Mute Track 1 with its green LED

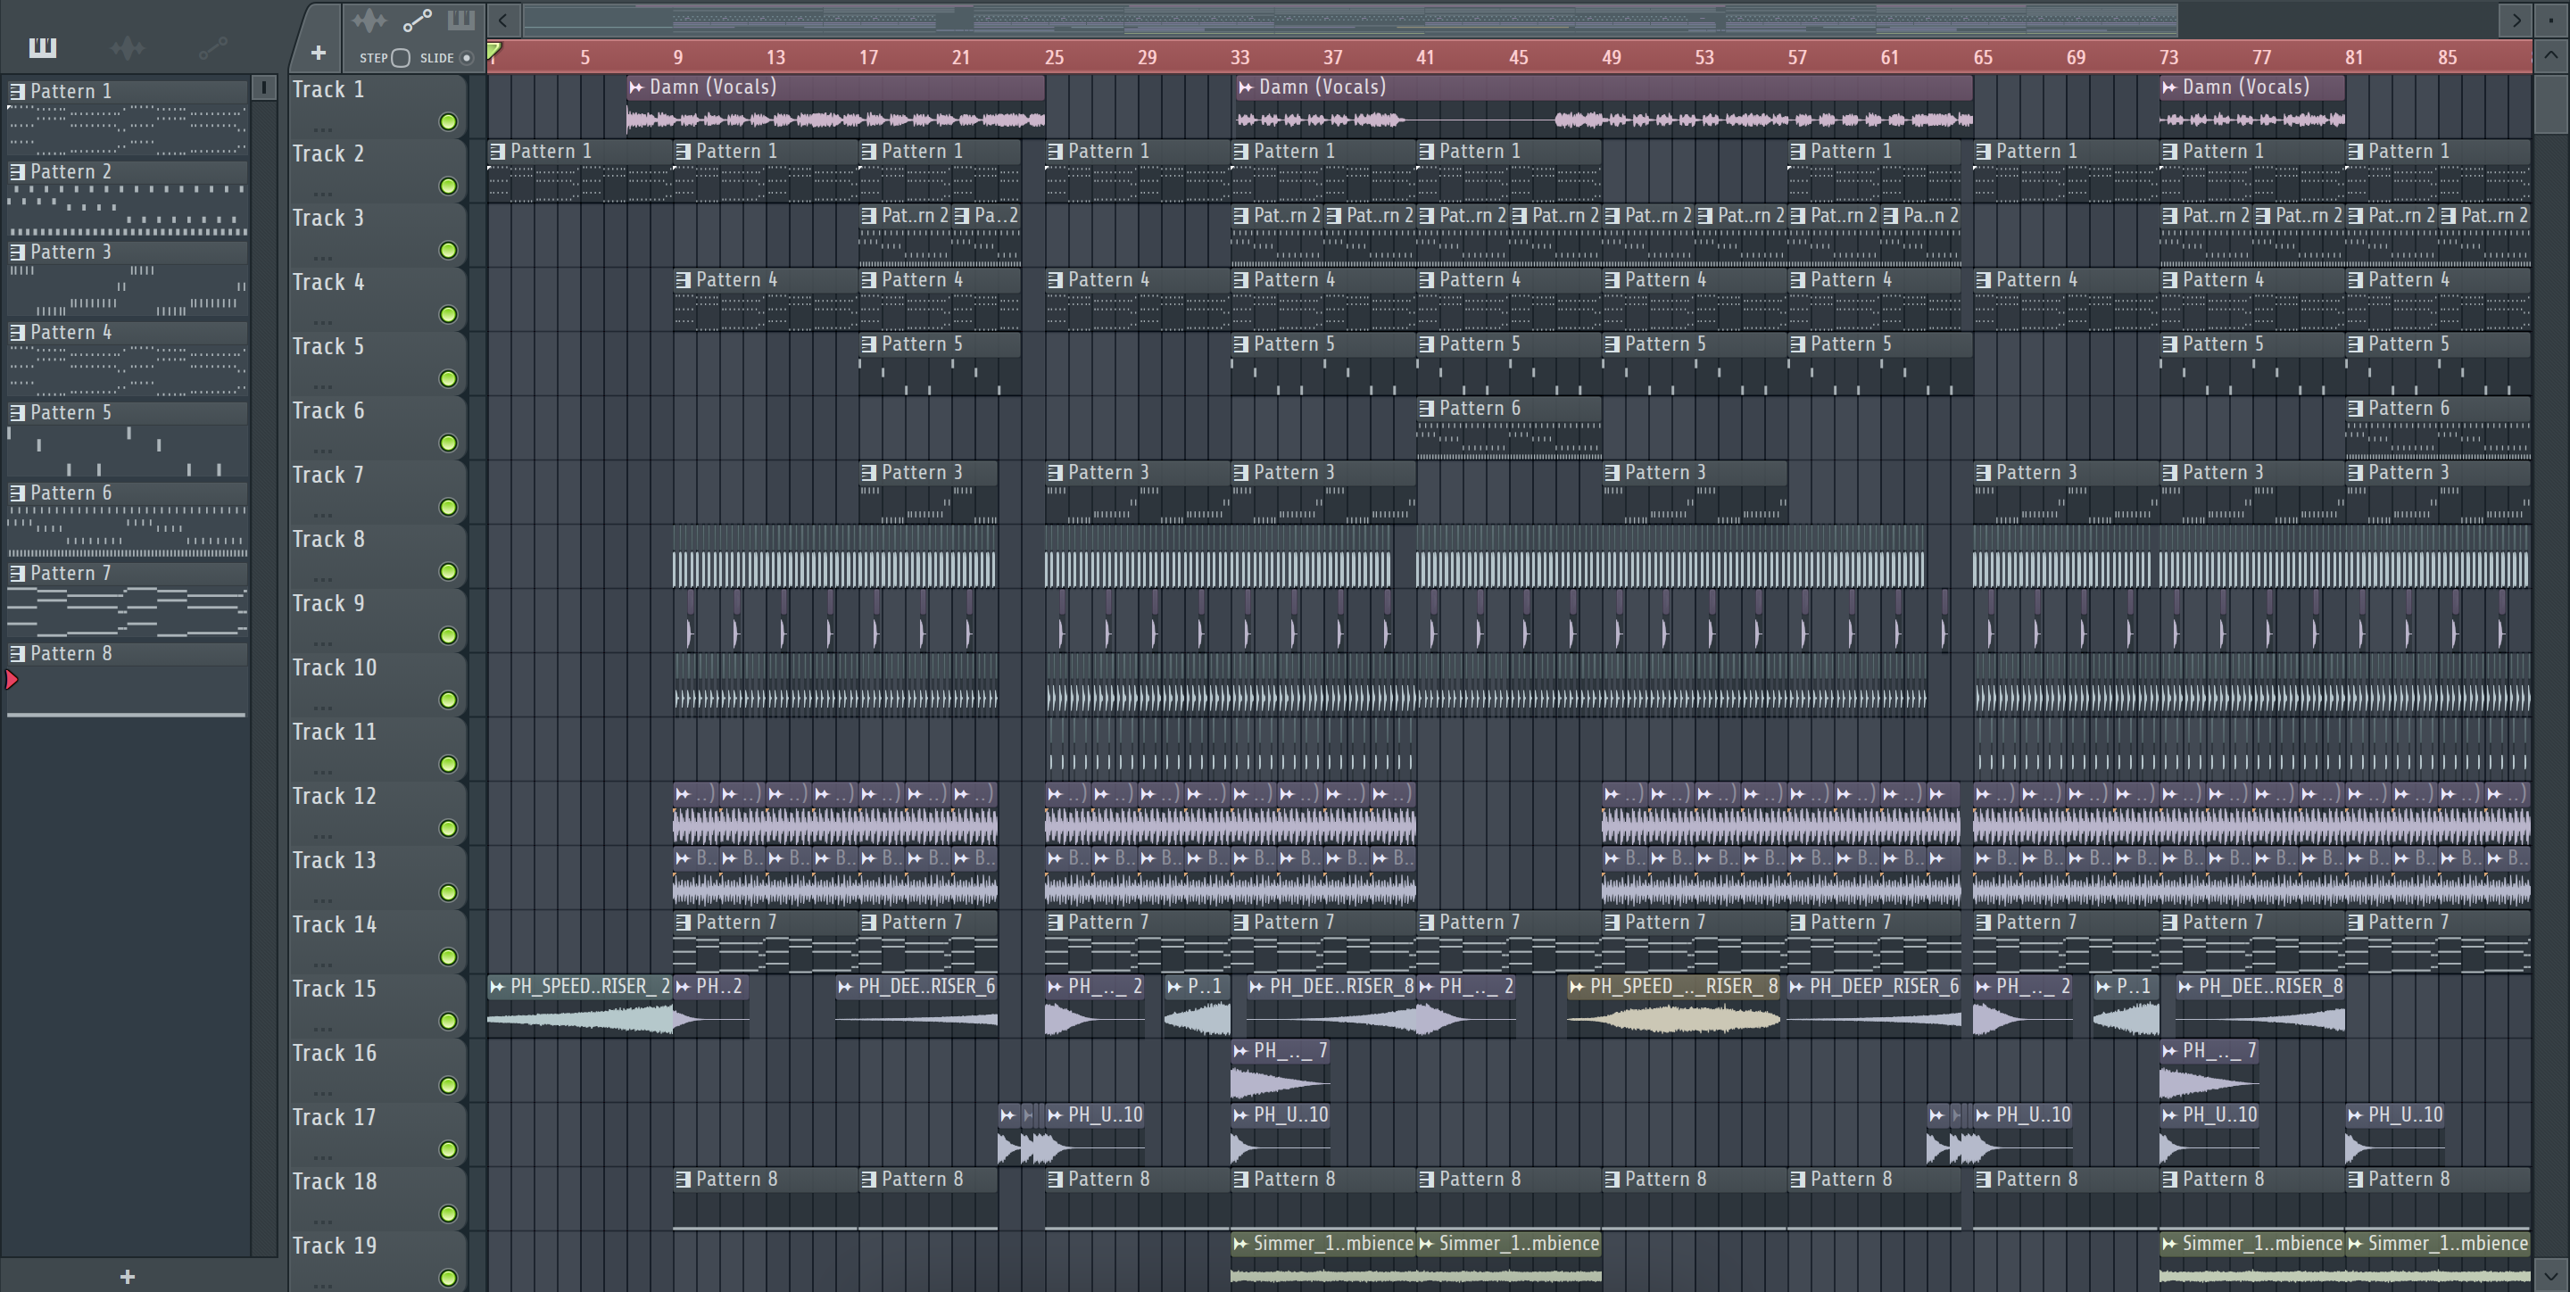tap(449, 121)
